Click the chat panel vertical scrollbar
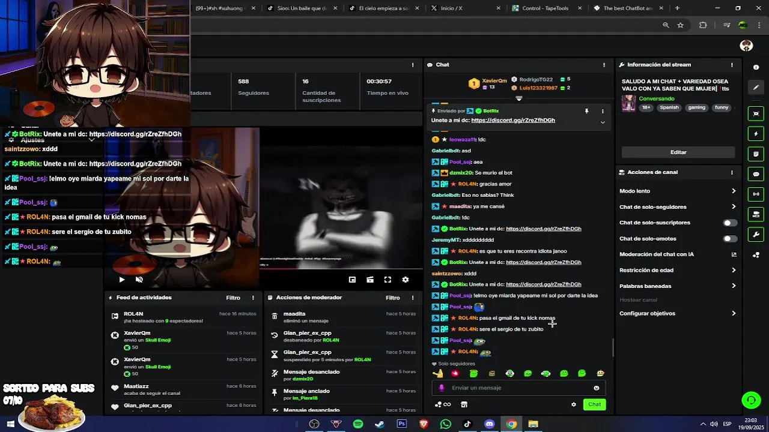 click(x=612, y=347)
